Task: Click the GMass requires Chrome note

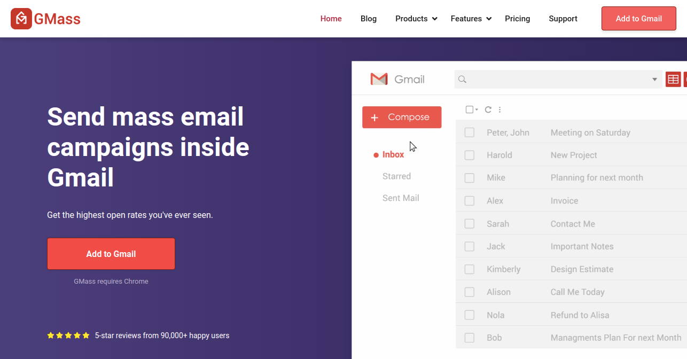Action: tap(111, 282)
